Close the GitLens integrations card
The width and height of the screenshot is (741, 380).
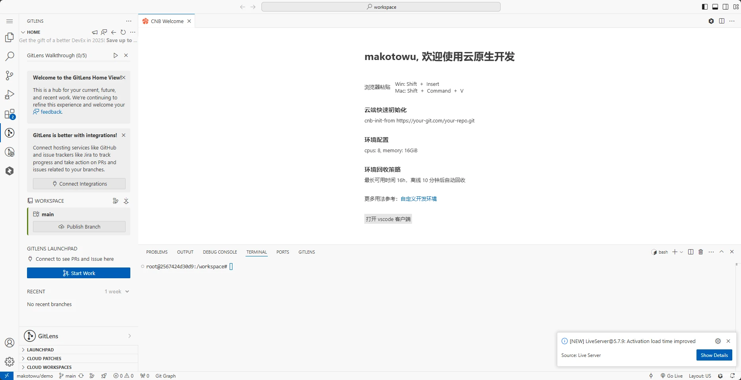tap(124, 135)
